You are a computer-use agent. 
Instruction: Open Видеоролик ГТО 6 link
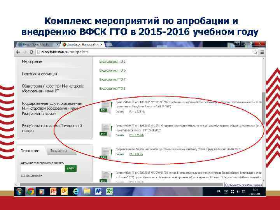pyautogui.click(x=112, y=70)
